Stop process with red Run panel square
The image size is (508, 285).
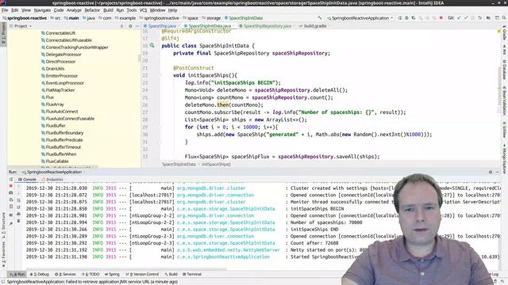[x=10, y=186]
